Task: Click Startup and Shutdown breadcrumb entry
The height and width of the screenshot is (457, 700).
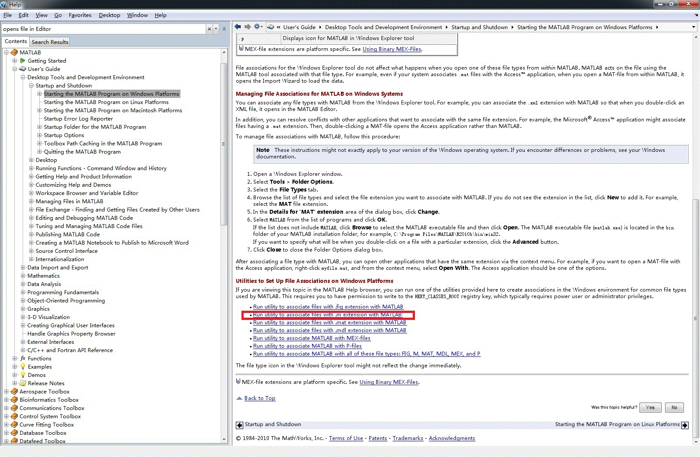Action: 479,27
